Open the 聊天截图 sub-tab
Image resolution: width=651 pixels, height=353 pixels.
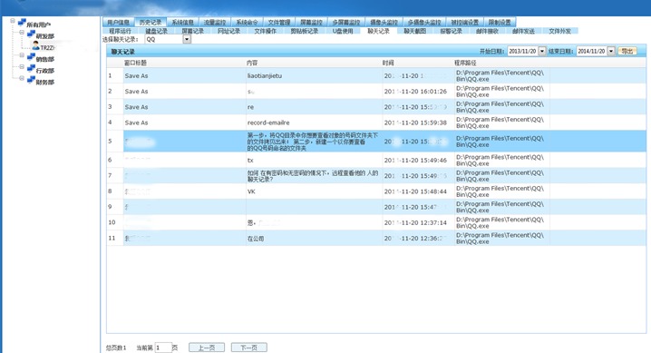click(x=414, y=31)
